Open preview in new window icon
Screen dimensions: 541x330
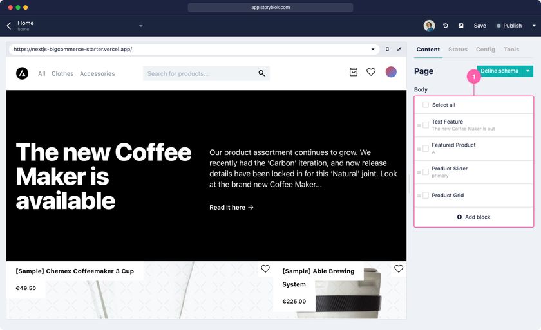pyautogui.click(x=461, y=26)
